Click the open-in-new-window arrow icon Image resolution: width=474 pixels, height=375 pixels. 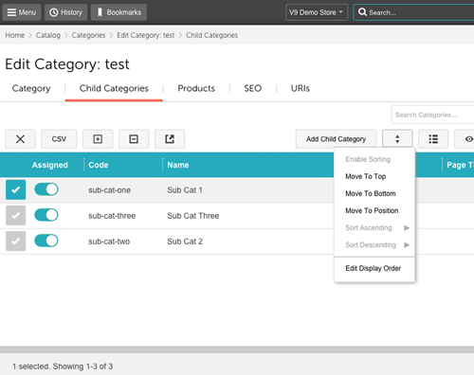170,139
